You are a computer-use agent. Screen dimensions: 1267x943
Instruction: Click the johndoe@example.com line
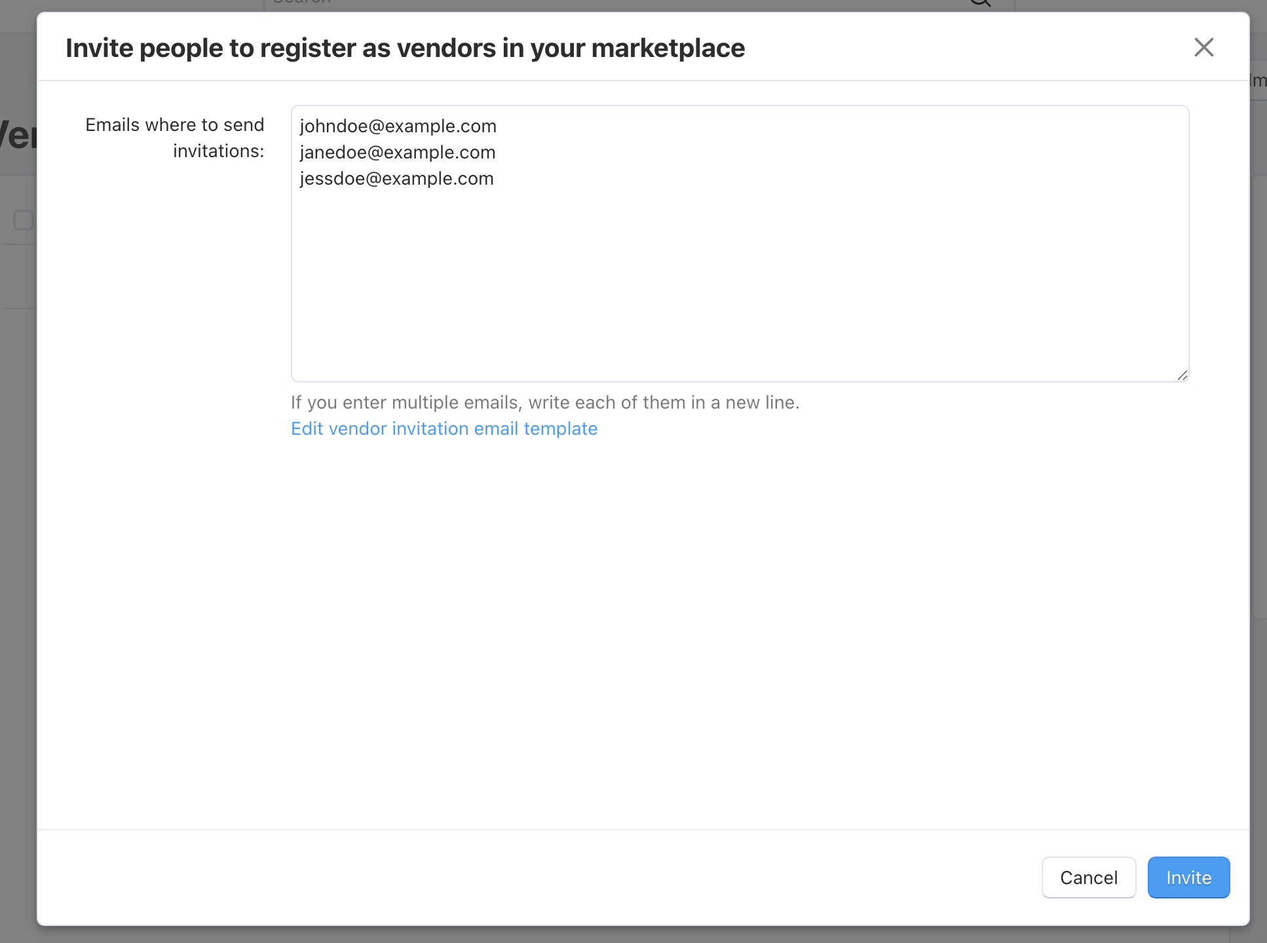(x=398, y=126)
